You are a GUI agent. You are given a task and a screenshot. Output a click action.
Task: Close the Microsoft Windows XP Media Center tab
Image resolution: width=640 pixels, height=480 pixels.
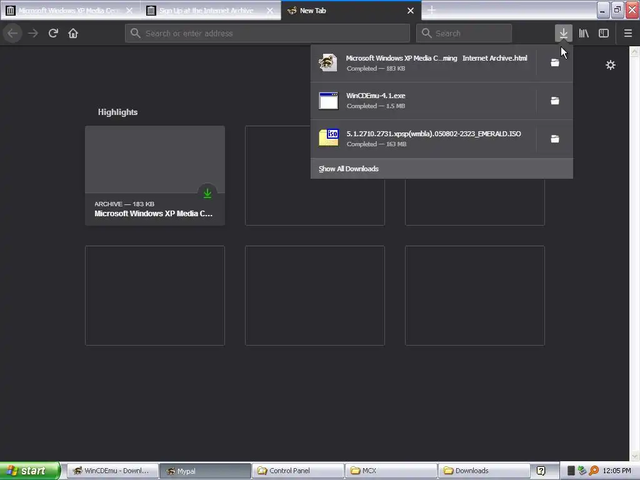coord(129,11)
